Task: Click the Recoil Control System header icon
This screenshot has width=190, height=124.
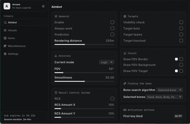Action: (56, 93)
